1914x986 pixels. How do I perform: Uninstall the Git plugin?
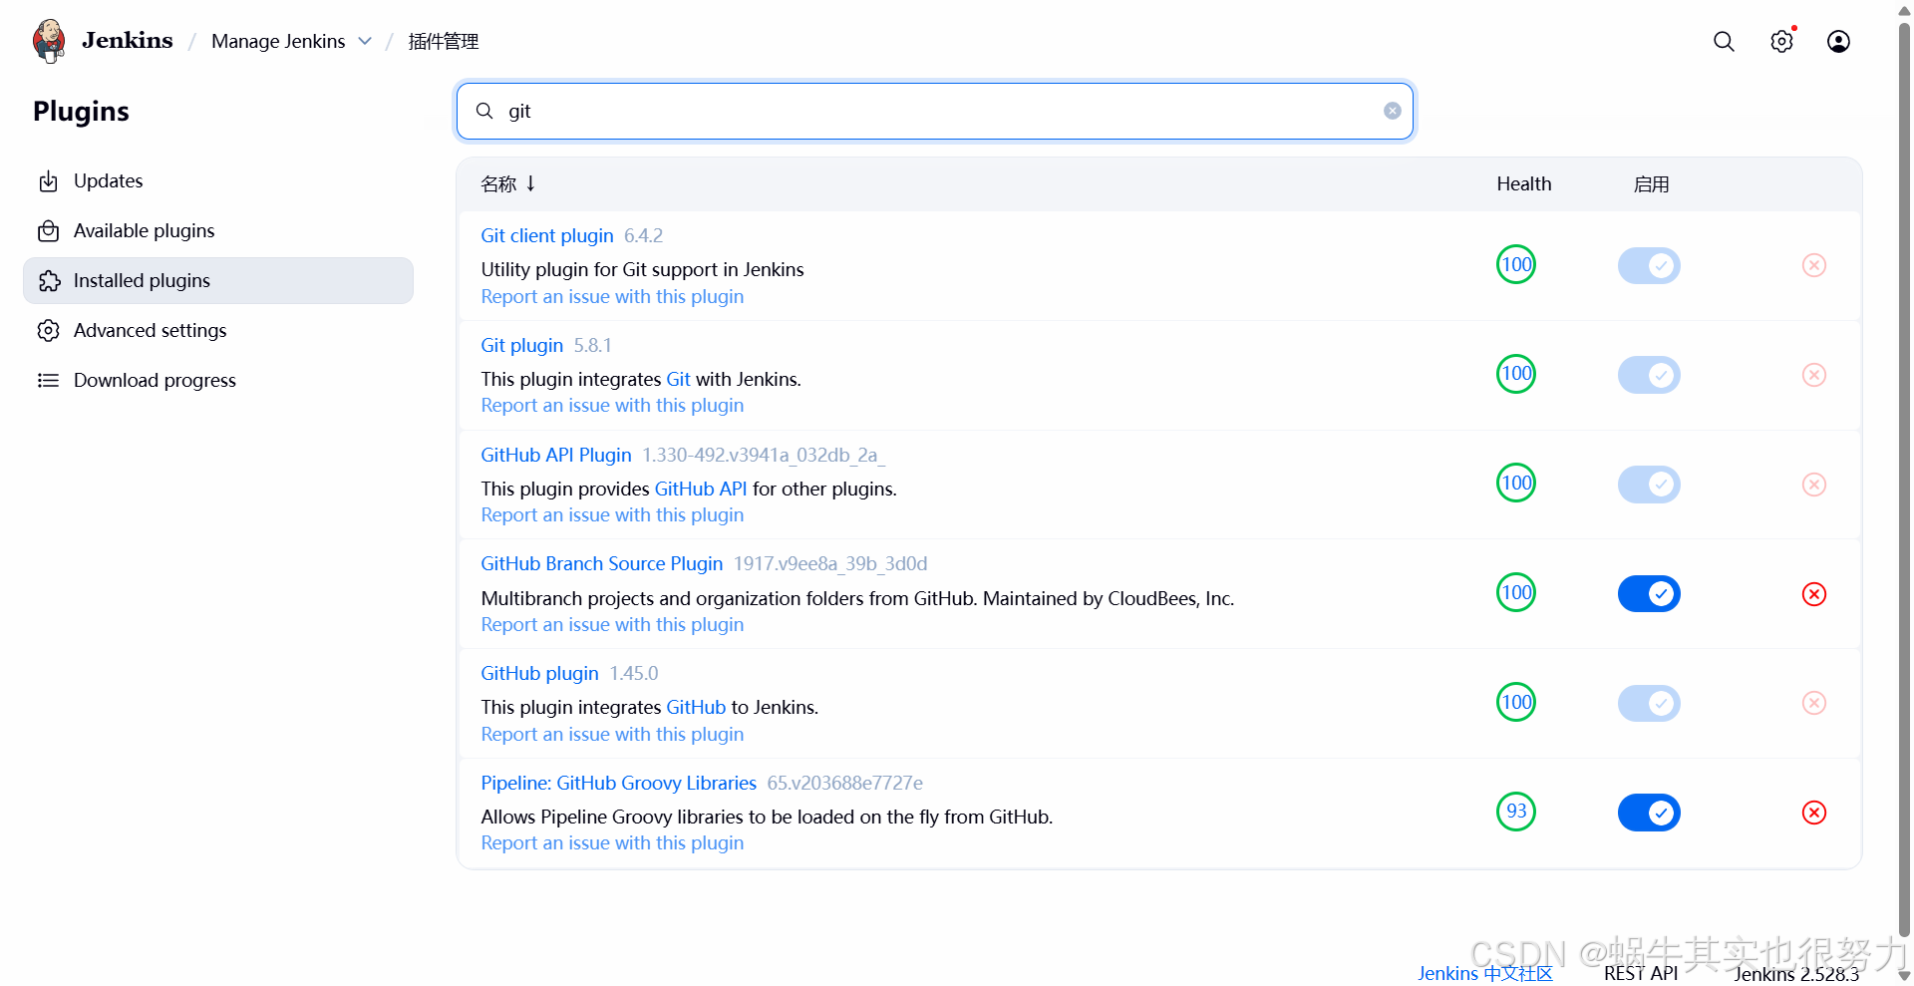(x=1814, y=375)
